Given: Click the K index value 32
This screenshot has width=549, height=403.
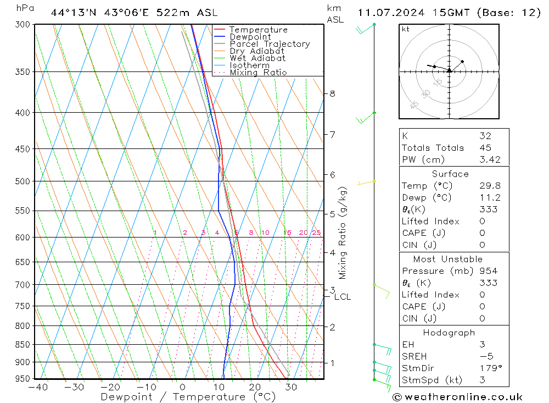Looking at the screenshot, I should (x=486, y=136).
